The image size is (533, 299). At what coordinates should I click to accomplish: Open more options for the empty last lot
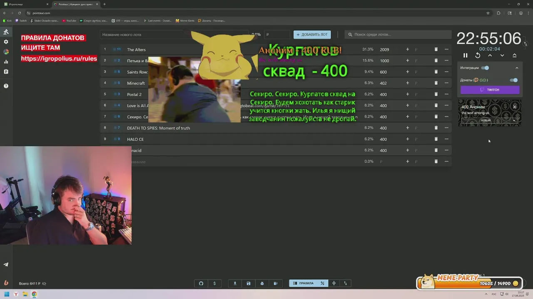coord(446,162)
